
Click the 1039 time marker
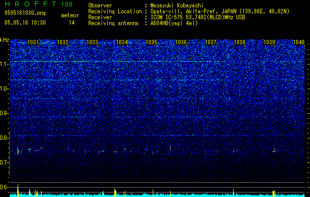269,42
